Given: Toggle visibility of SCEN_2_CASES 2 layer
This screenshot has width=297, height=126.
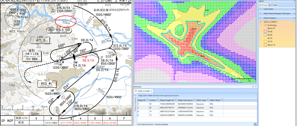Looking at the screenshot, I should point(260,22).
